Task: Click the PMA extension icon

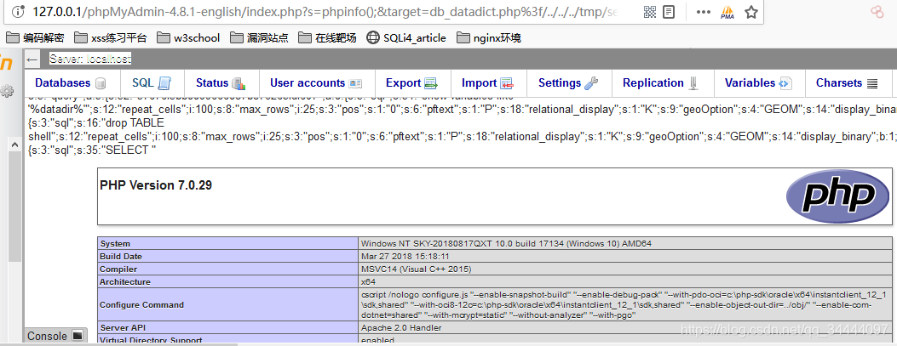Action: [727, 12]
